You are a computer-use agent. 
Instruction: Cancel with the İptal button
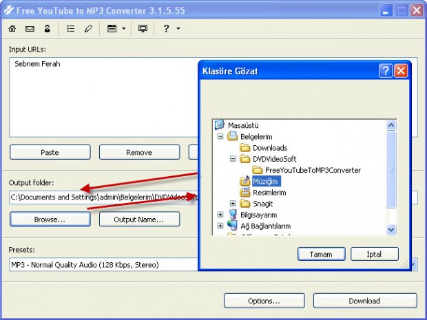click(375, 254)
